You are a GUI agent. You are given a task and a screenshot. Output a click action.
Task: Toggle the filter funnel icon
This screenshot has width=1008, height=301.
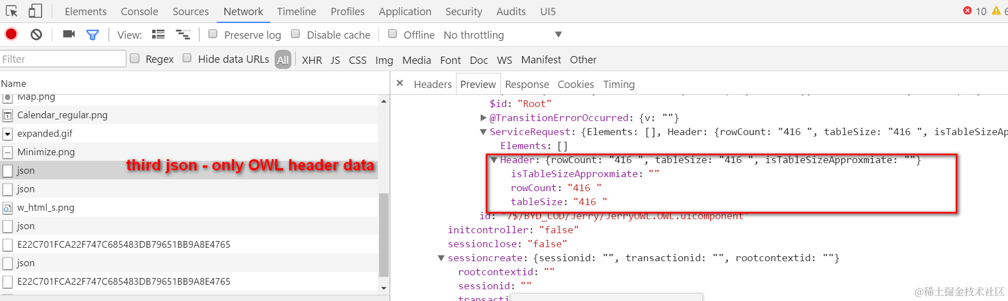tap(93, 35)
